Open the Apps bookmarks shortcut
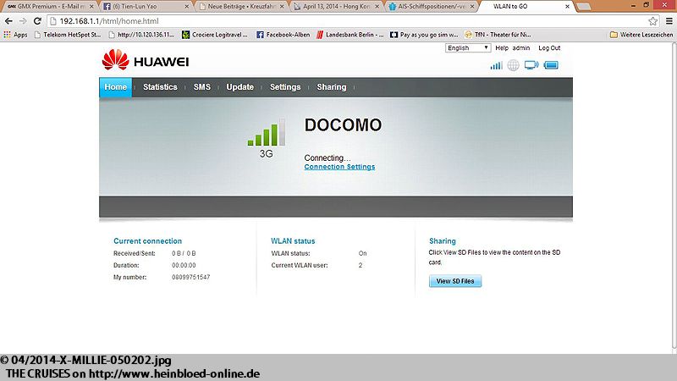The width and height of the screenshot is (677, 381). point(15,35)
